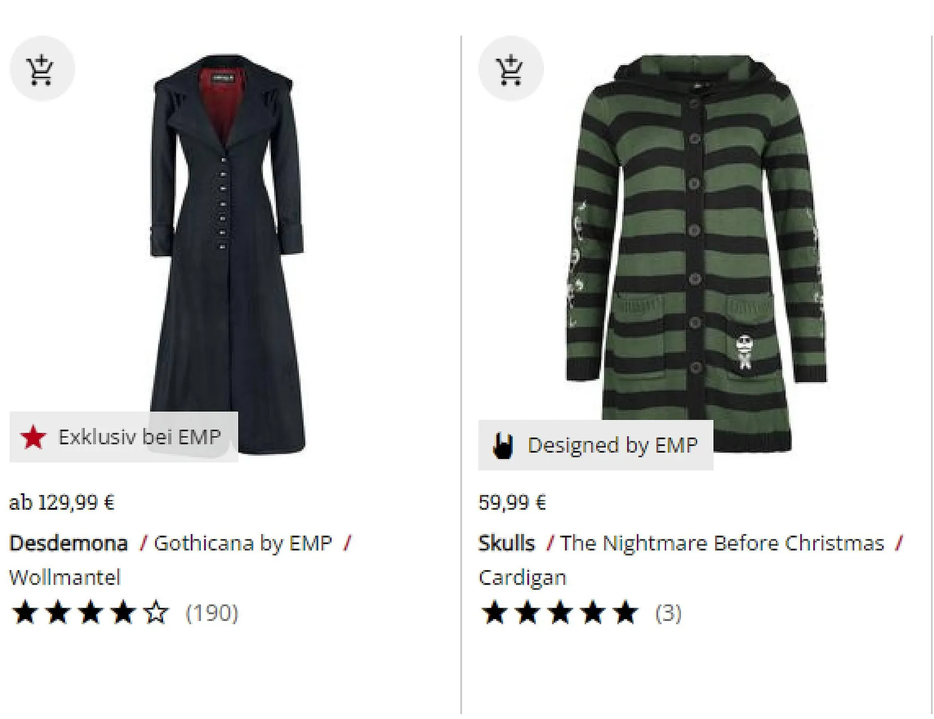View the 3 reviews for the cardigan

coord(668,612)
